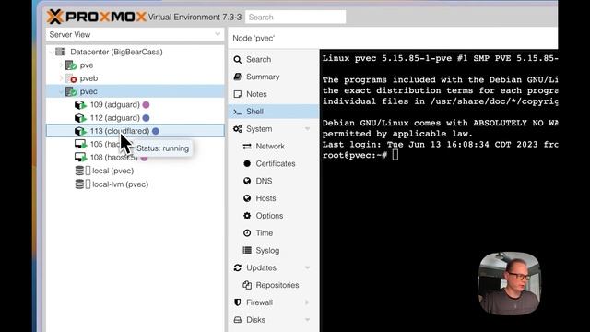Click the Proxmox logo

pyautogui.click(x=96, y=17)
